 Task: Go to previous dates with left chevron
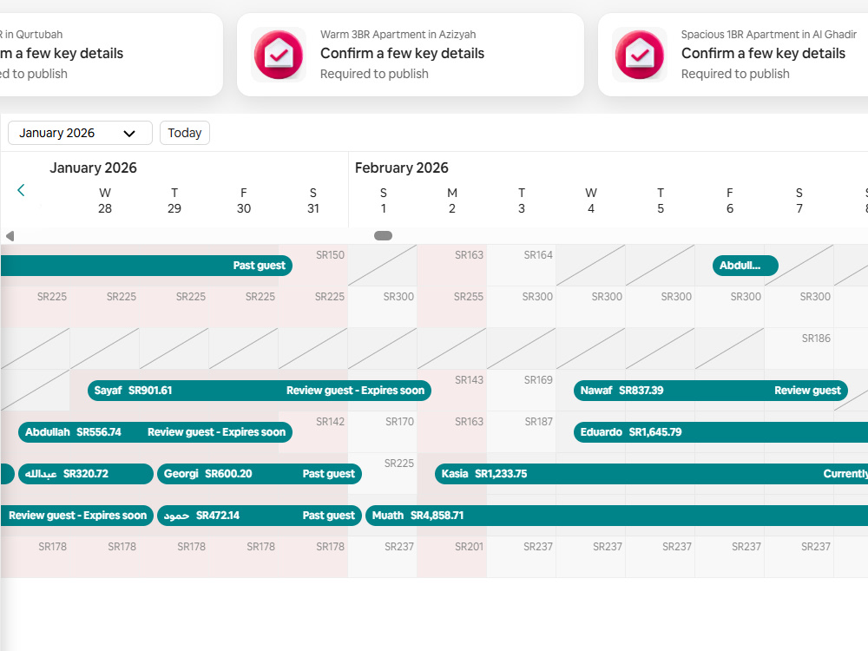pos(21,190)
